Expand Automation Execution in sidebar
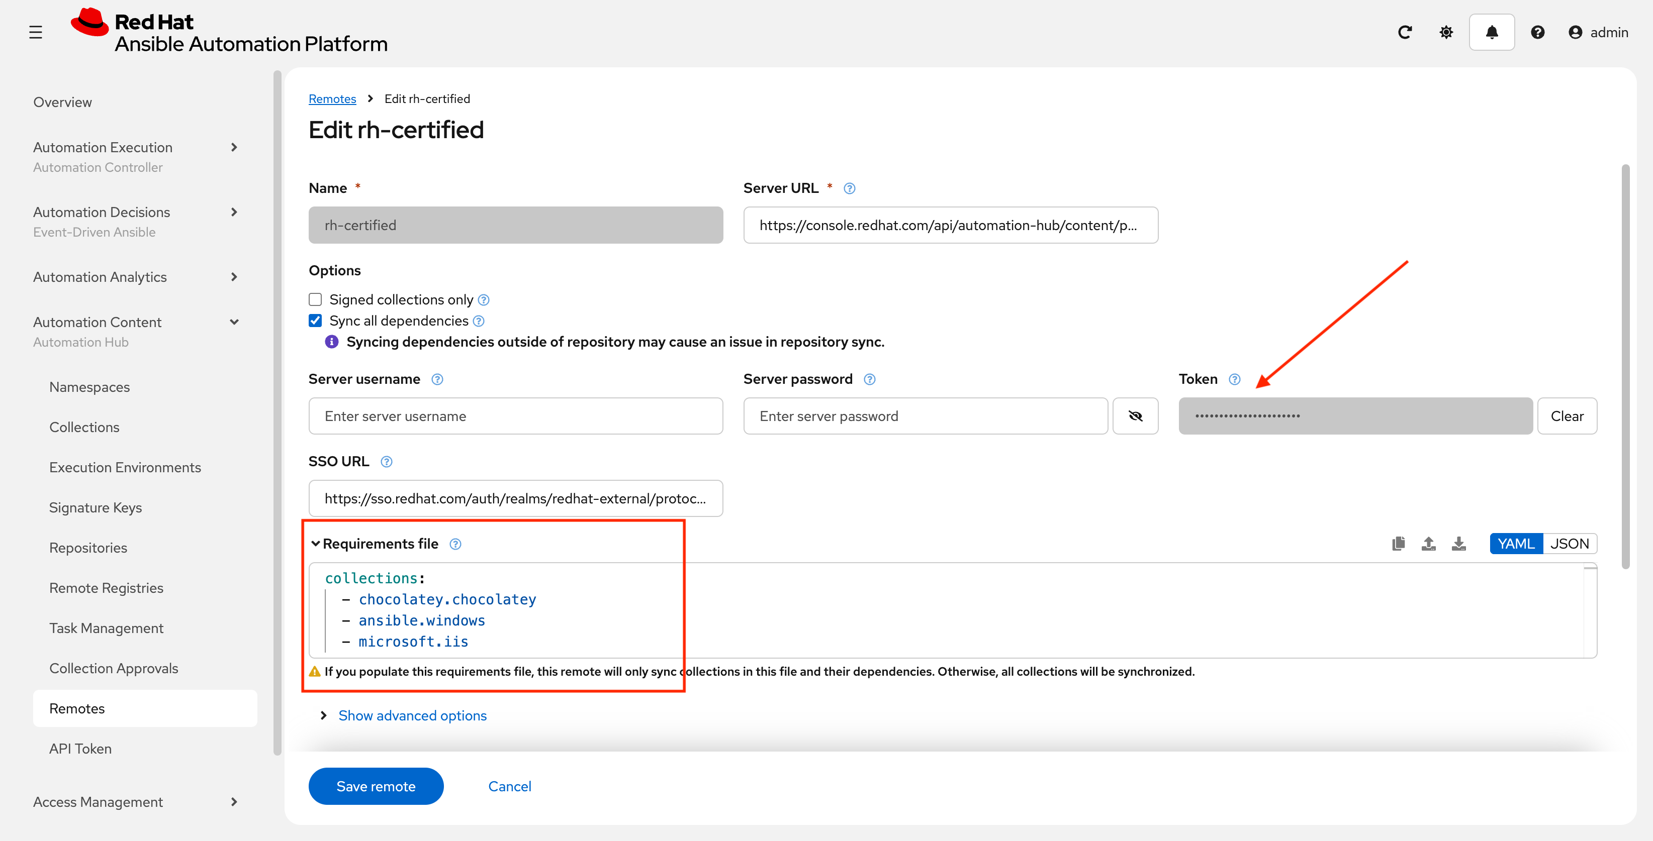Viewport: 1653px width, 841px height. (x=234, y=147)
